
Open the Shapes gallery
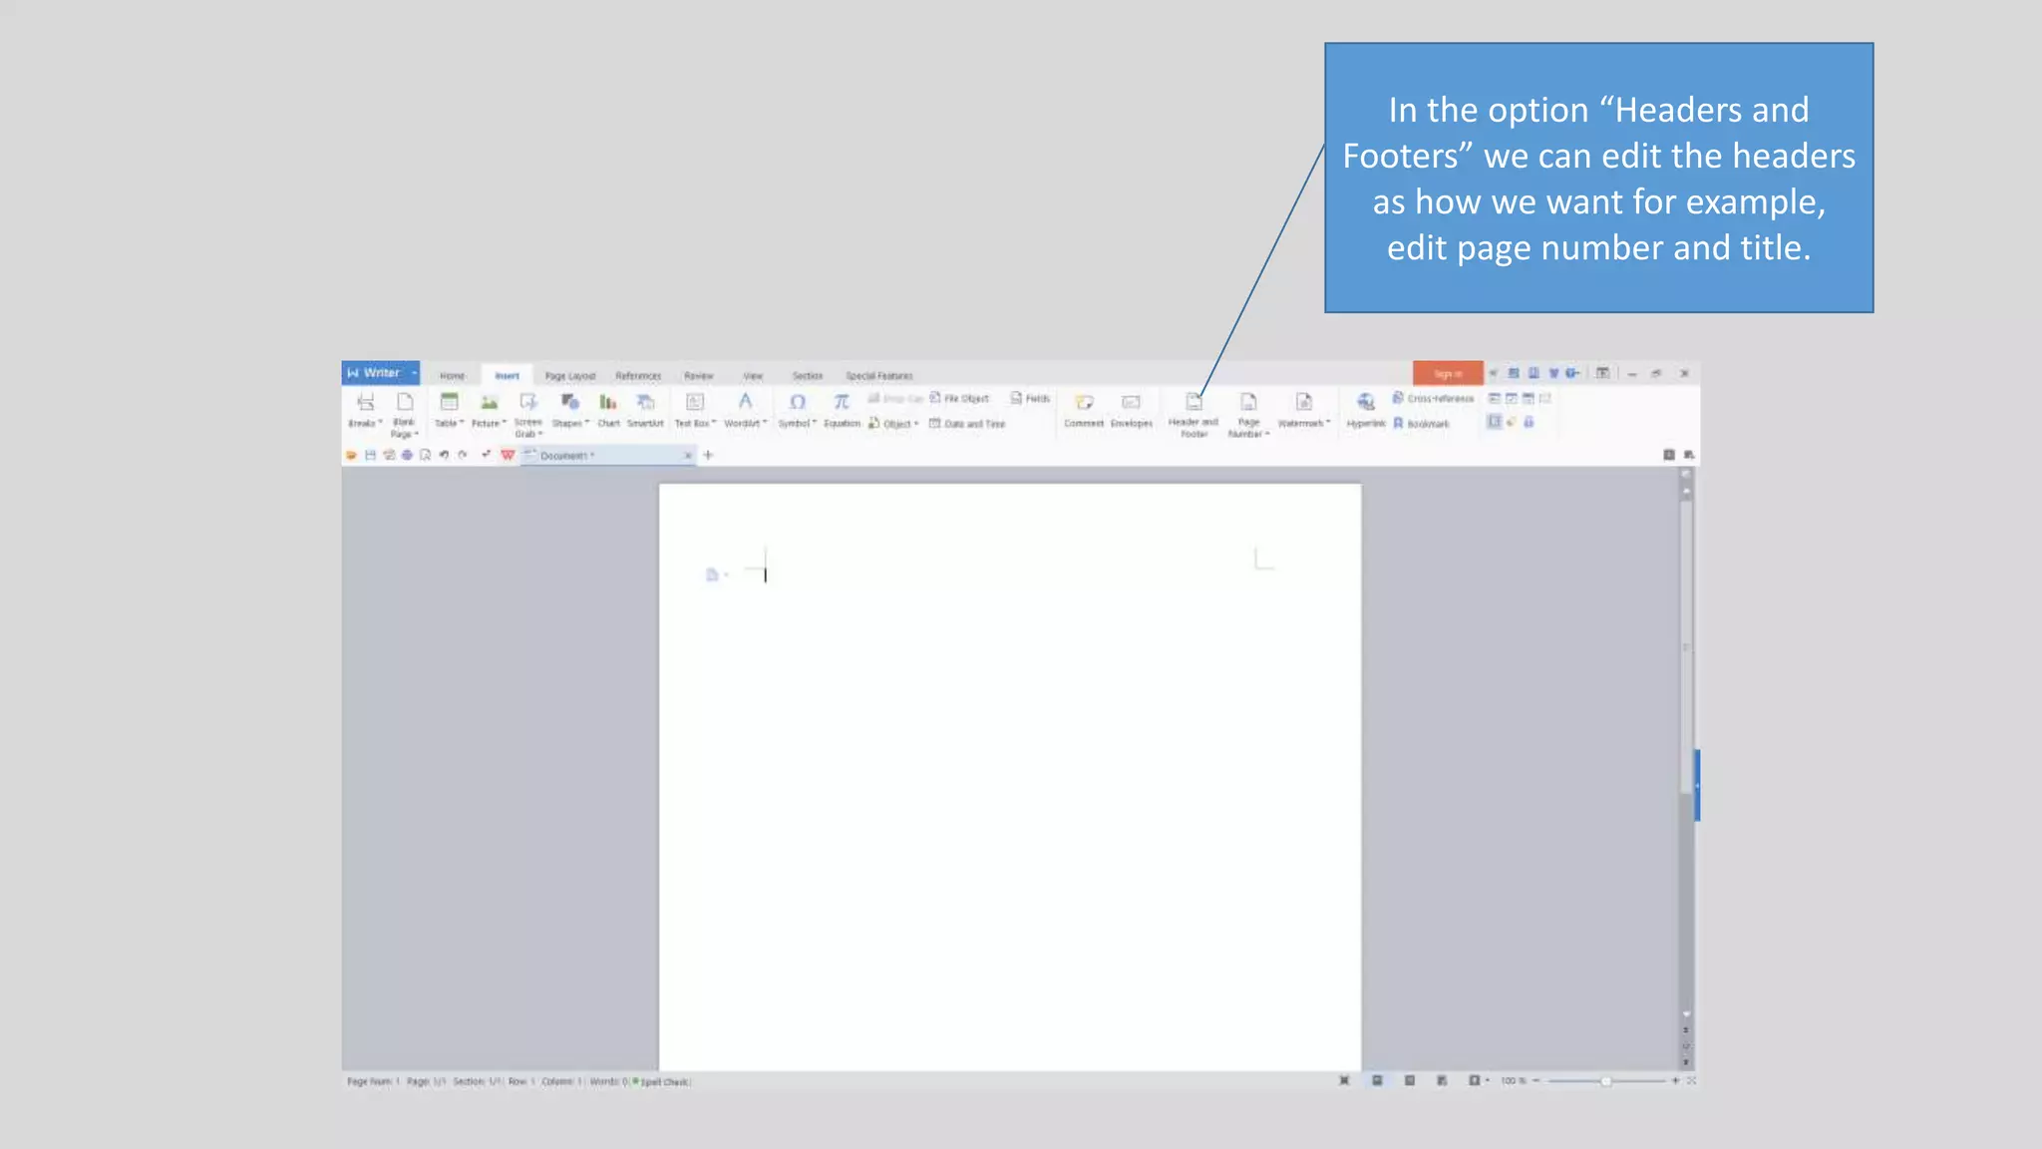pos(570,410)
